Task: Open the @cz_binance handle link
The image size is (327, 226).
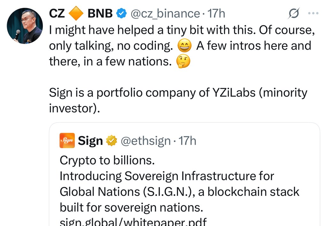Action: click(x=165, y=13)
